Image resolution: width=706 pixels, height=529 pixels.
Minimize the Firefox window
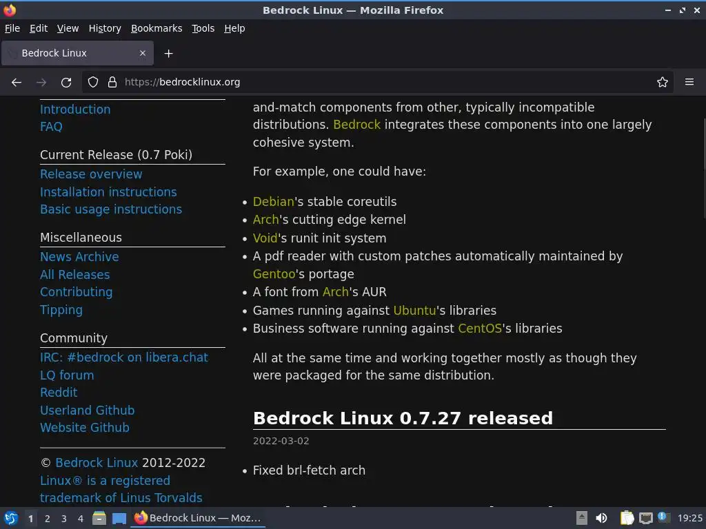point(667,10)
